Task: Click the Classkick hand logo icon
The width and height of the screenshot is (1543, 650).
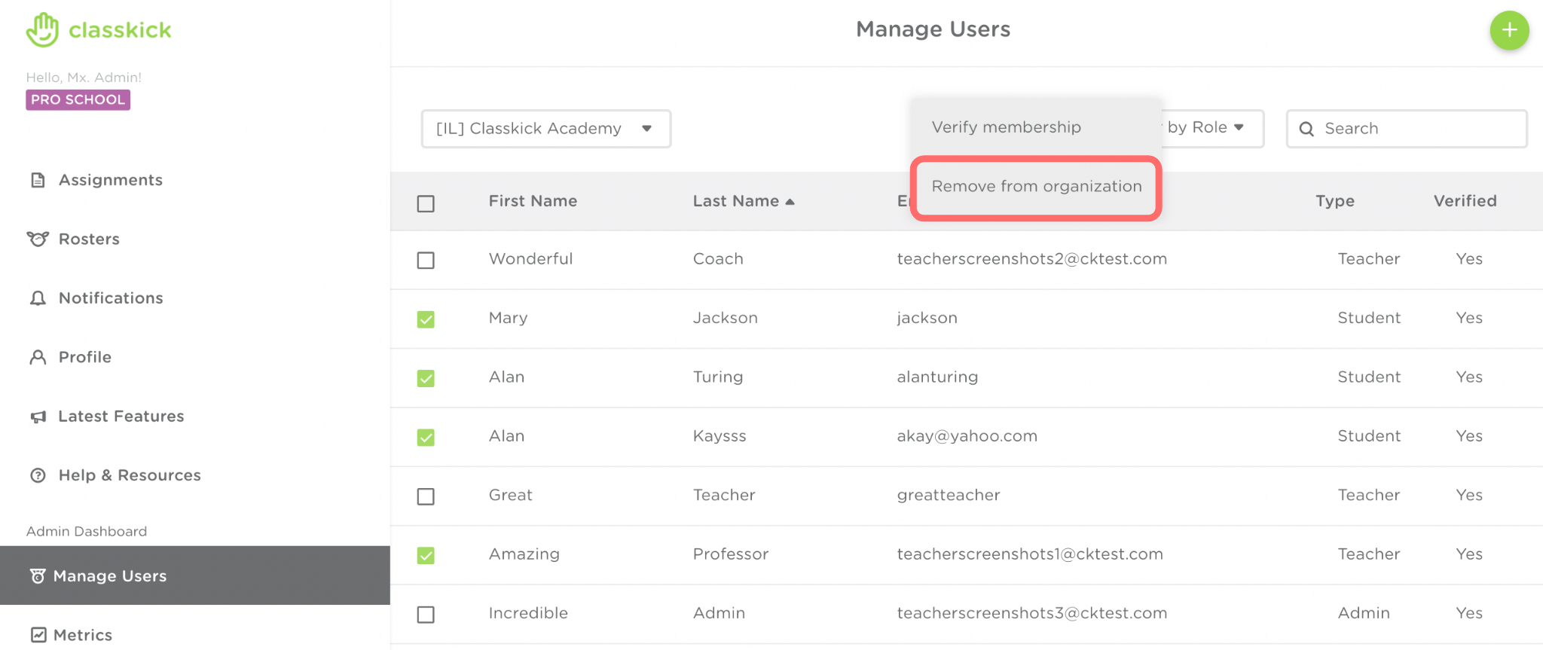Action: 42,30
